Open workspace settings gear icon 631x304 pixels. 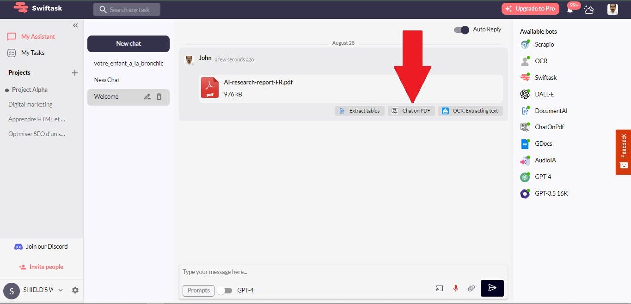[x=75, y=290]
